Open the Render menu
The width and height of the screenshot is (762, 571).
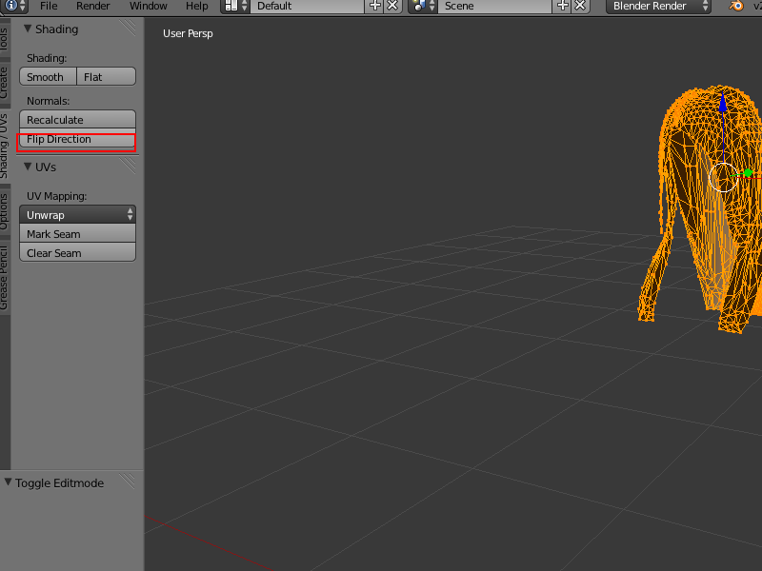(92, 6)
